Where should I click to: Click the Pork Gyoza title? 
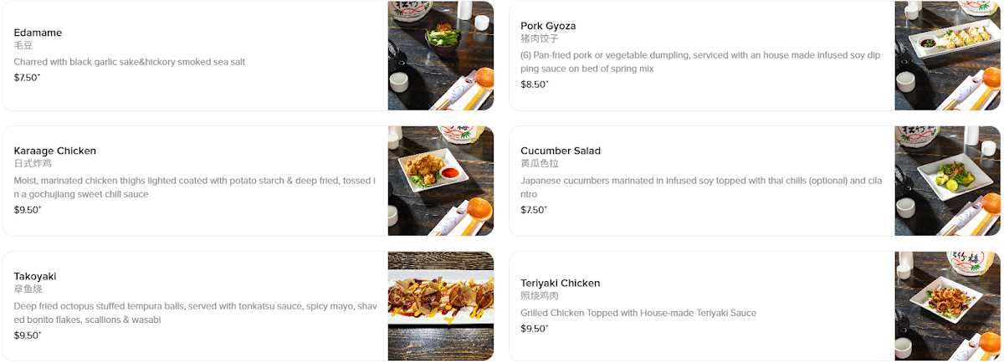coord(548,26)
